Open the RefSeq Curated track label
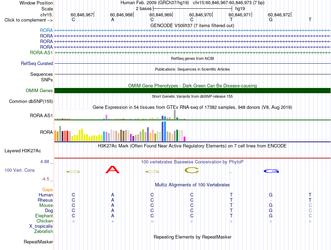Screen dimensions: 331x250 37,63
